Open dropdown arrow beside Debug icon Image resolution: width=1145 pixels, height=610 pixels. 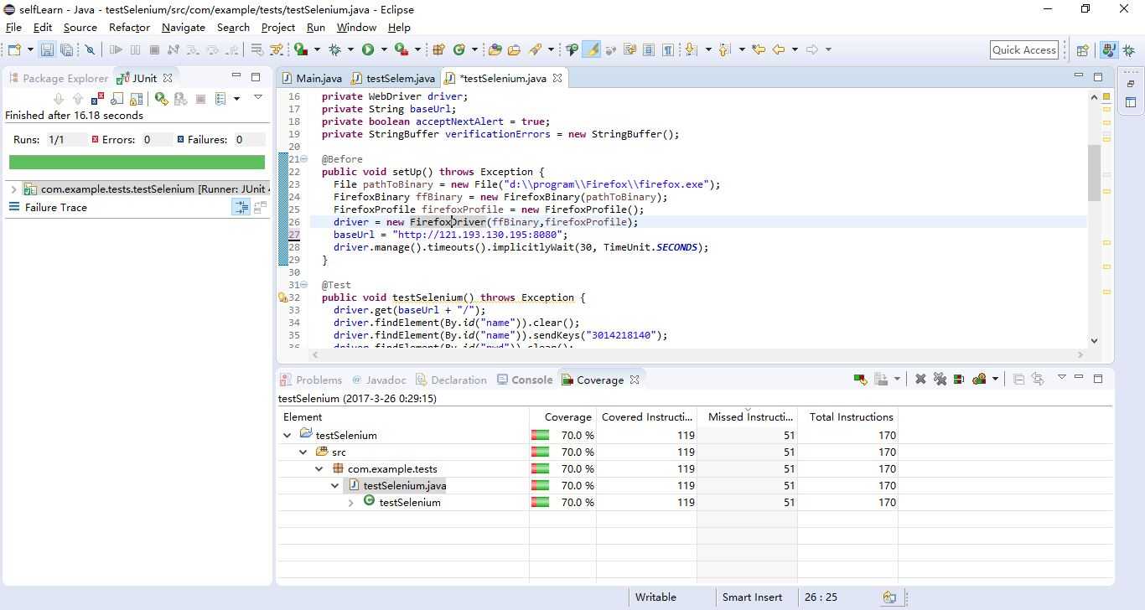pos(350,49)
